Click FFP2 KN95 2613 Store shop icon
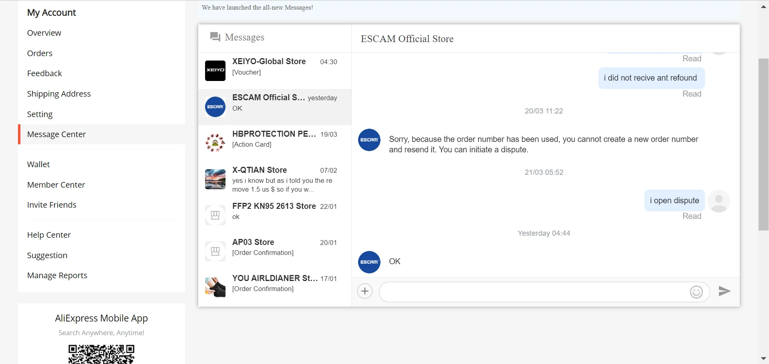 pos(215,215)
